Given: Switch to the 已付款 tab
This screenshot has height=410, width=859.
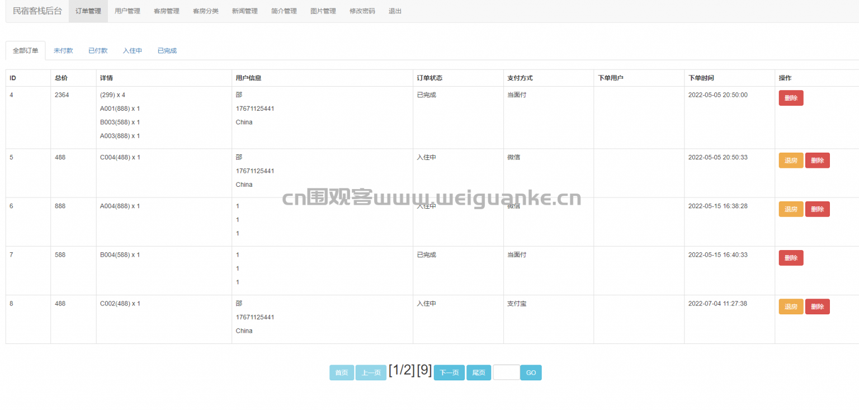Looking at the screenshot, I should (98, 51).
